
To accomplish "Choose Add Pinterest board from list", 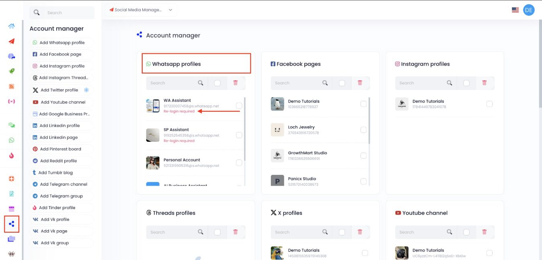I will click(60, 149).
